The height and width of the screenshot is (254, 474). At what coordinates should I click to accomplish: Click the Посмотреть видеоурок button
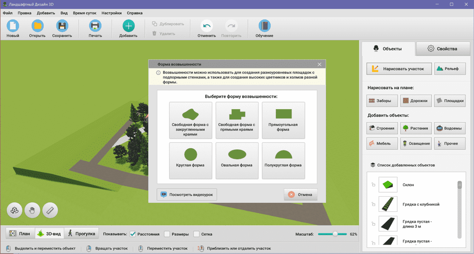pos(187,194)
